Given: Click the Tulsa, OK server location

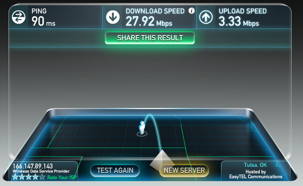Looking at the screenshot, I should (255, 165).
